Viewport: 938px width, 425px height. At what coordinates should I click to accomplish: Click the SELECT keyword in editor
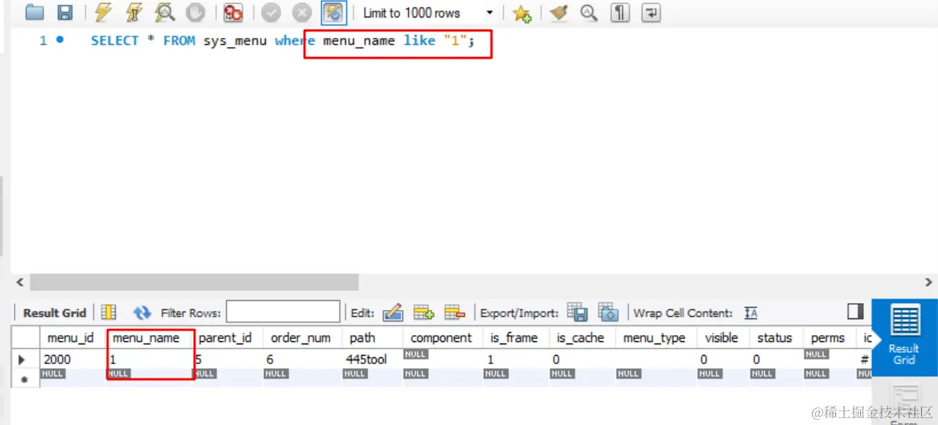[114, 41]
